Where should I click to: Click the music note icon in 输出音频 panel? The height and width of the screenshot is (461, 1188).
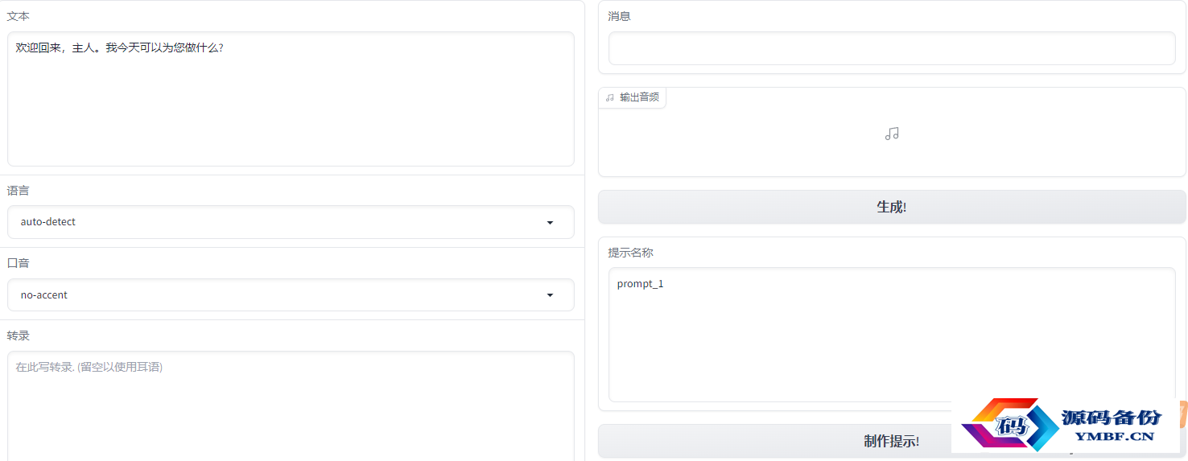click(892, 134)
